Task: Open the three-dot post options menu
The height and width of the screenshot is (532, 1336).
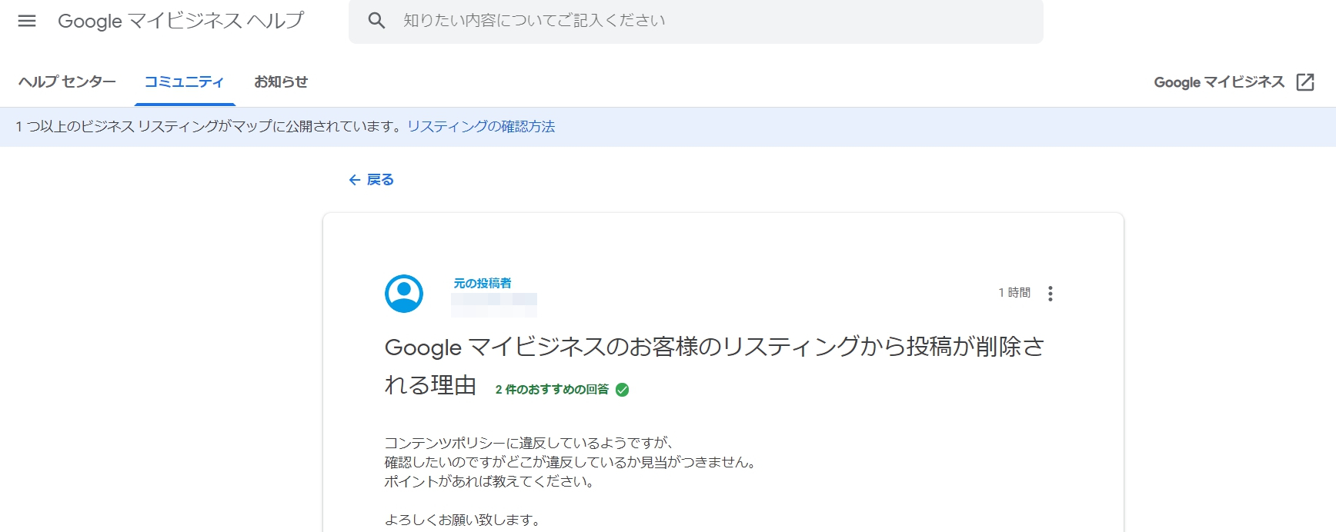Action: pyautogui.click(x=1050, y=294)
